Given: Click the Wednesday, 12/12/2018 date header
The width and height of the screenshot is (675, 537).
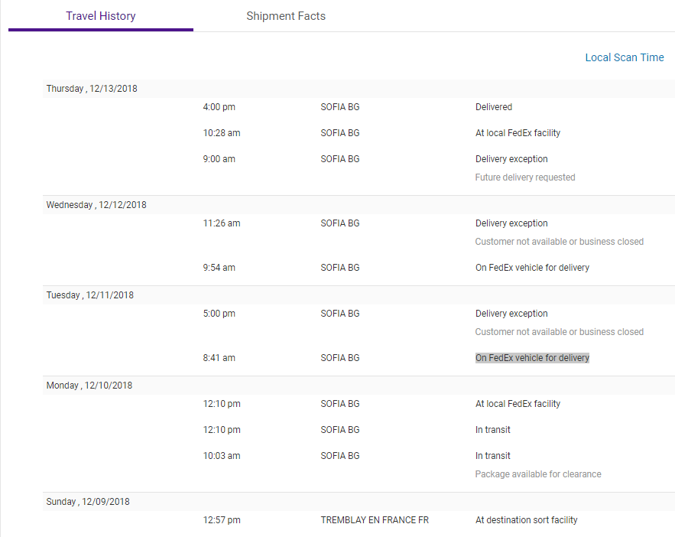Looking at the screenshot, I should (96, 205).
